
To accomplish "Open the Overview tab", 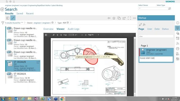I will point(48,29).
